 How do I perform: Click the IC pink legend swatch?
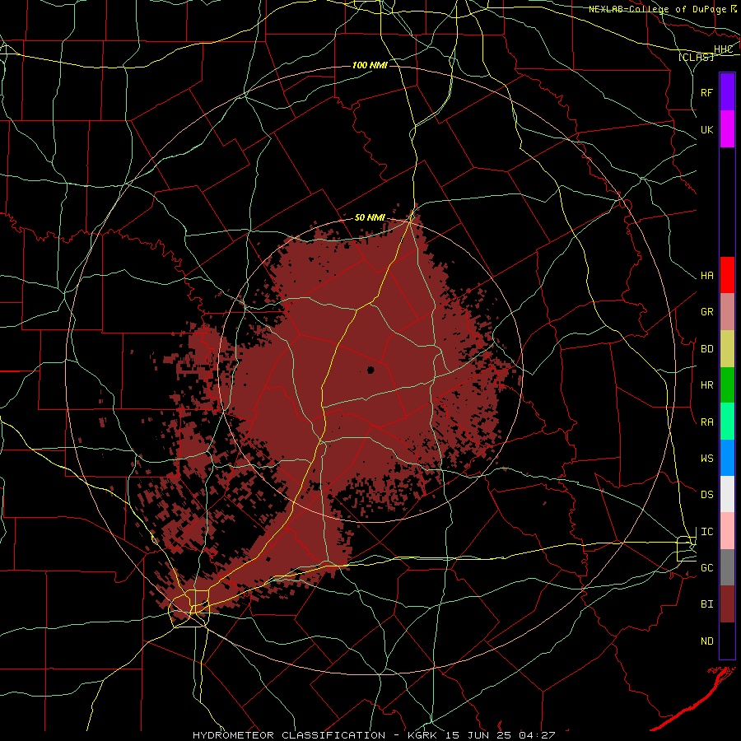pos(727,531)
